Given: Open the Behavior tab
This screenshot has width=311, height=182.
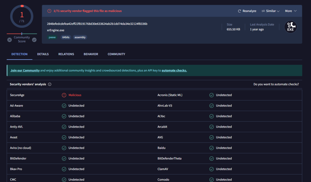Looking at the screenshot, I should click(91, 54).
